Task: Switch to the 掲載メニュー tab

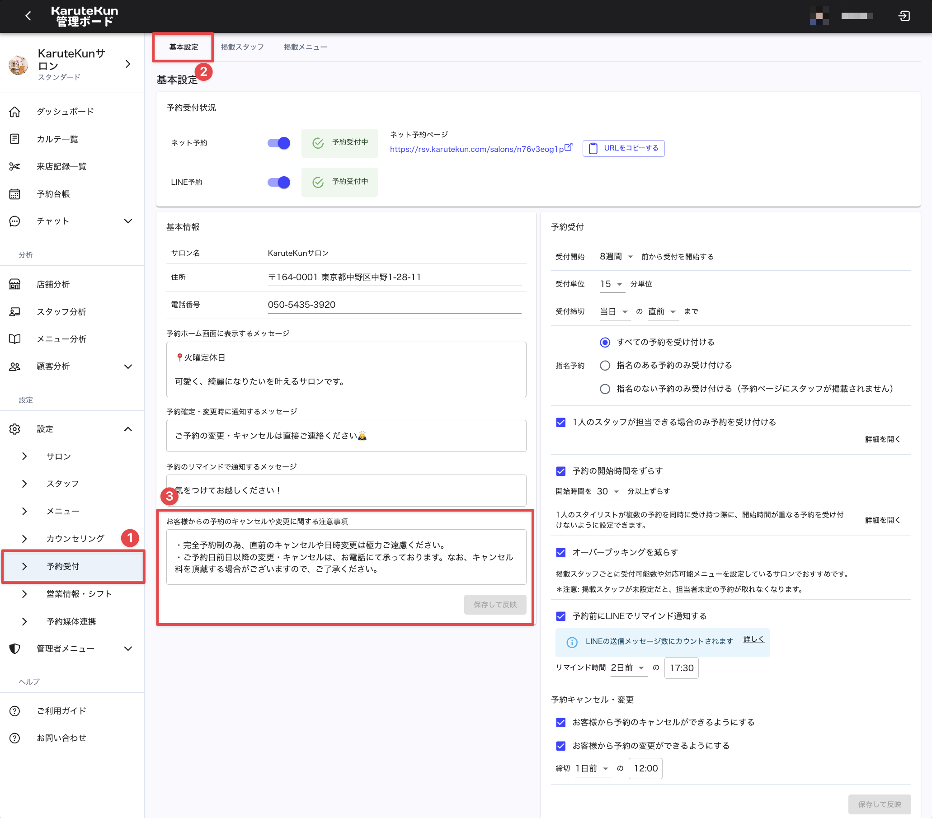Action: [x=305, y=47]
